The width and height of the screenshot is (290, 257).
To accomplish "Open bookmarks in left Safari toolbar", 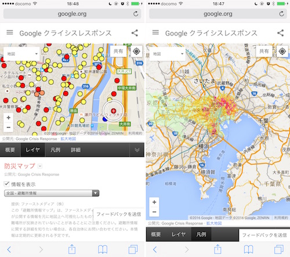I will 103,249.
